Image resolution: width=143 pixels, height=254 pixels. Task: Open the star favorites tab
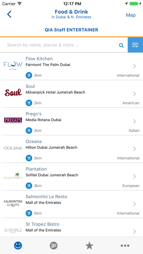tap(89, 246)
